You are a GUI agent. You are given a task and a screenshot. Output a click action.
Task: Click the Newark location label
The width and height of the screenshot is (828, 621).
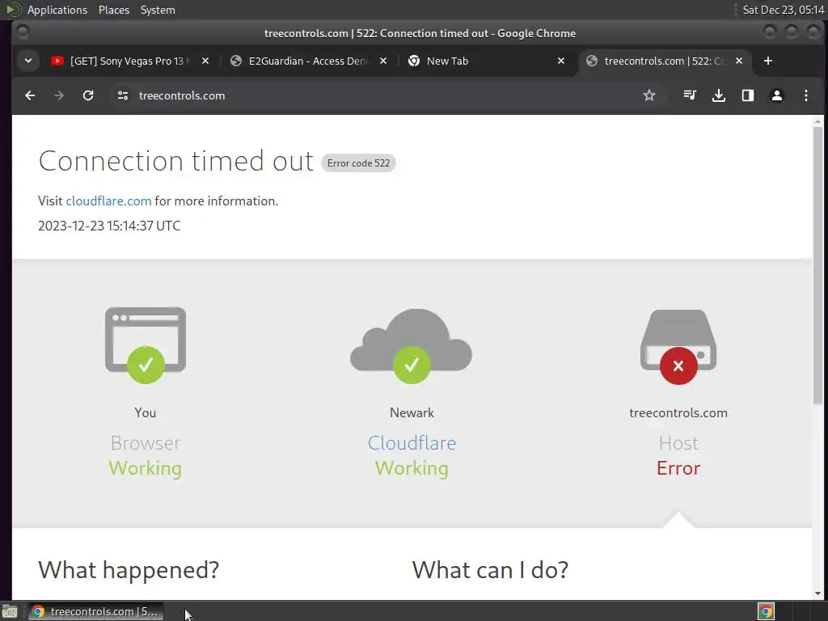412,413
